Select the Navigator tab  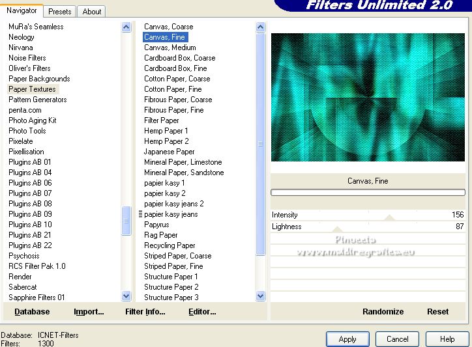tap(22, 10)
